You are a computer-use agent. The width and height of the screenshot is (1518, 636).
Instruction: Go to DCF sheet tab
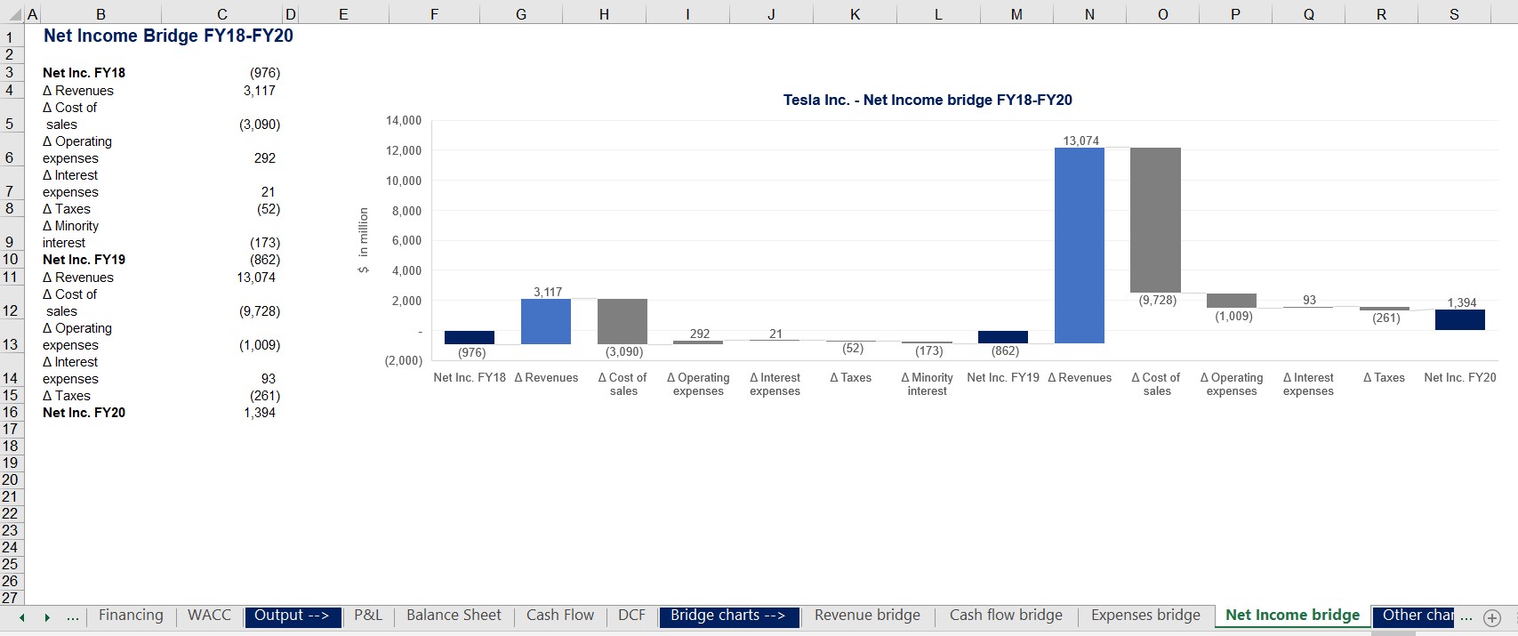point(631,616)
